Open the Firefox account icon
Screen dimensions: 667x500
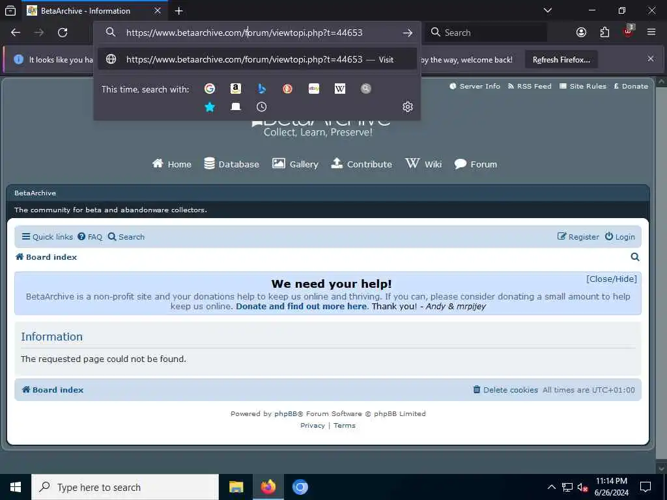[581, 33]
